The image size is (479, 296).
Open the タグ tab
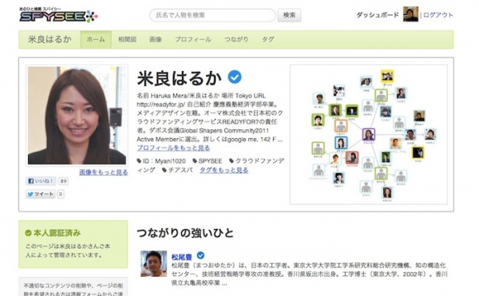[268, 39]
